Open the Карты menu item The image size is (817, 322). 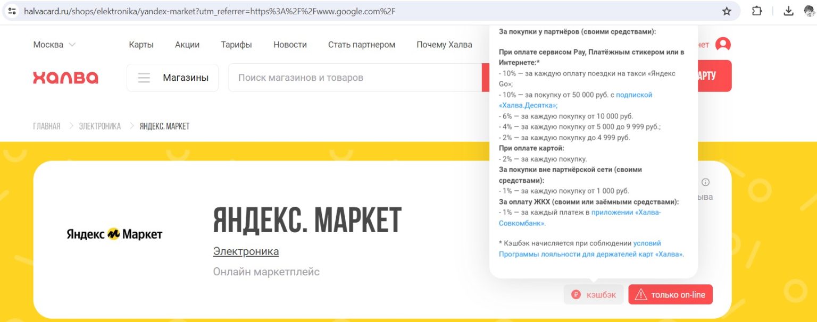(x=141, y=45)
